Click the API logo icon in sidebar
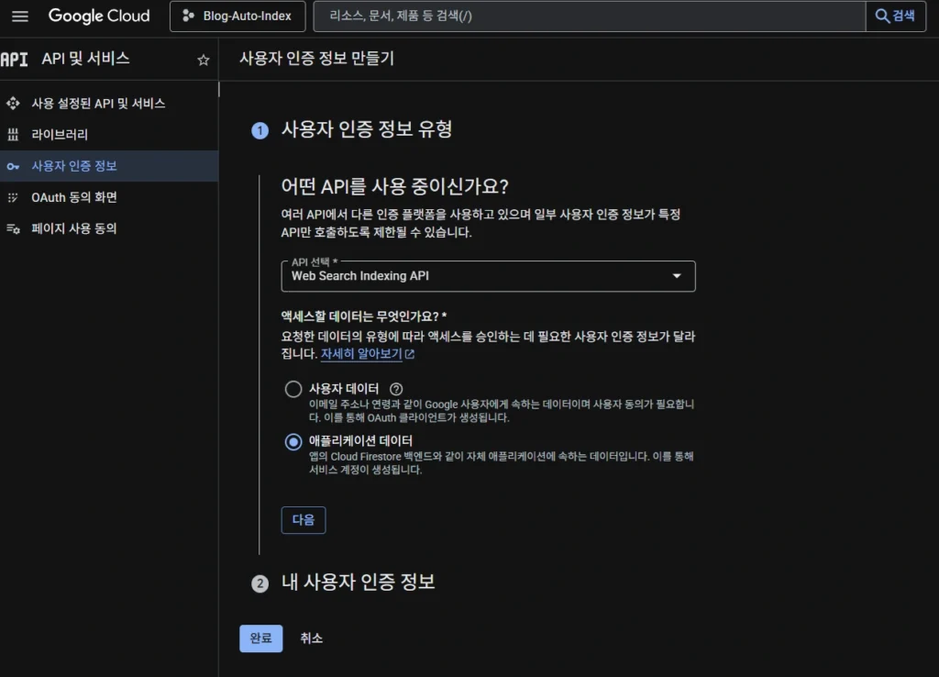The image size is (939, 677). (15, 60)
